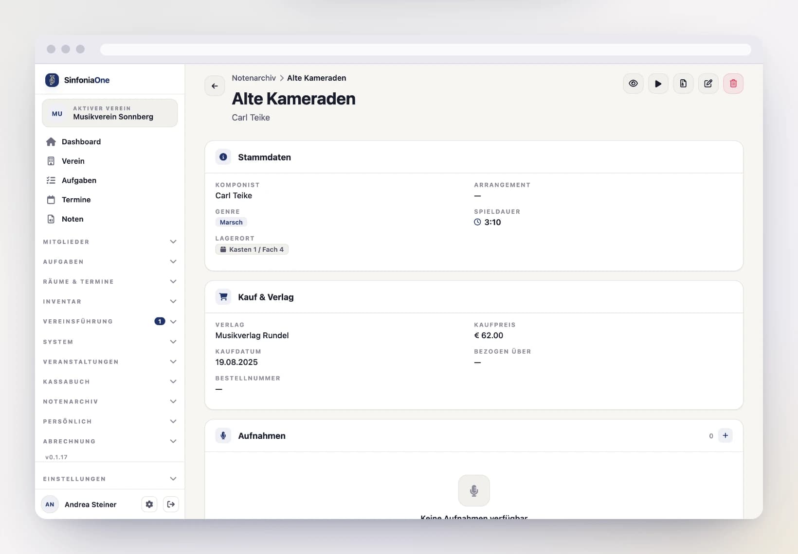
Task: Expand the ABRECHNUNG section
Action: tap(110, 441)
